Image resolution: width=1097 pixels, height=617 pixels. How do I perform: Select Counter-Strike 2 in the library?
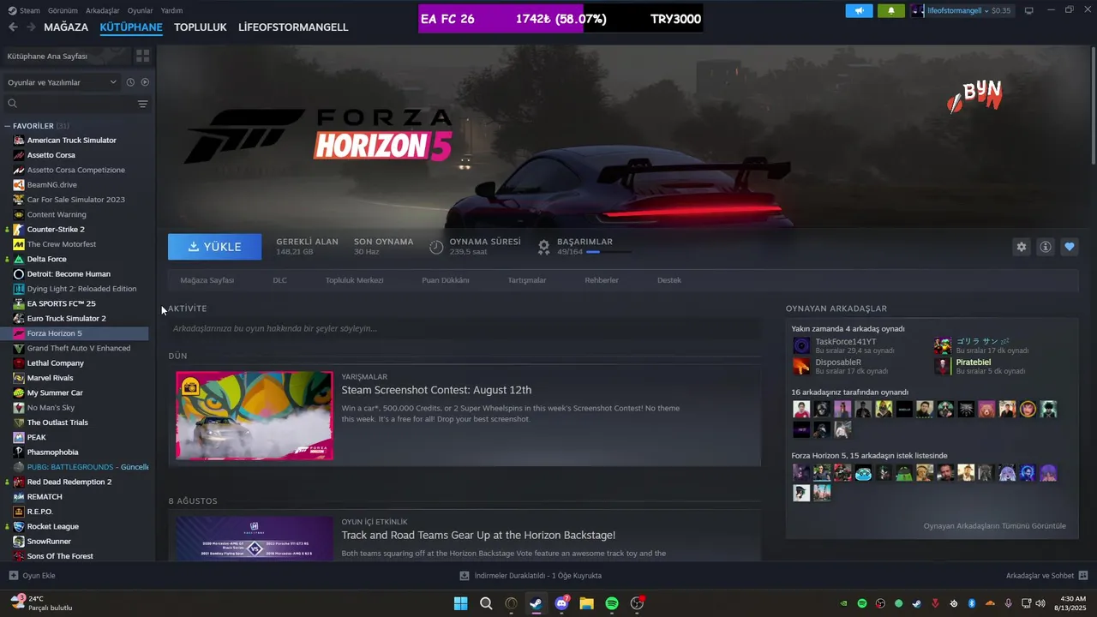pos(56,230)
